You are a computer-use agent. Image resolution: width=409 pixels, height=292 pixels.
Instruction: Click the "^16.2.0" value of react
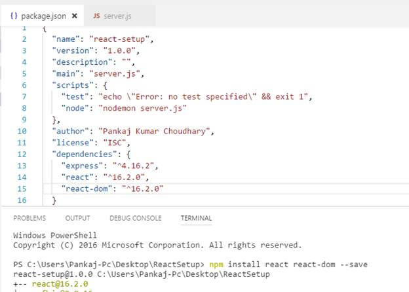(x=124, y=177)
